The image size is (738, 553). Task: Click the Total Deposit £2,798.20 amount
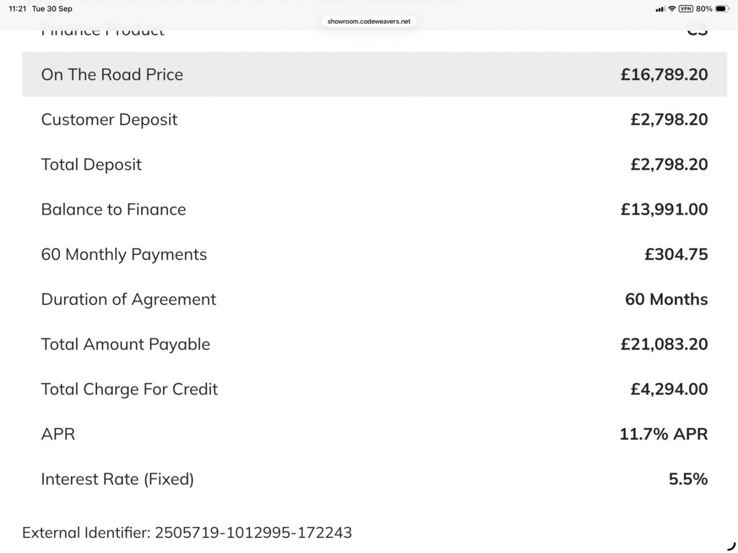pos(668,164)
